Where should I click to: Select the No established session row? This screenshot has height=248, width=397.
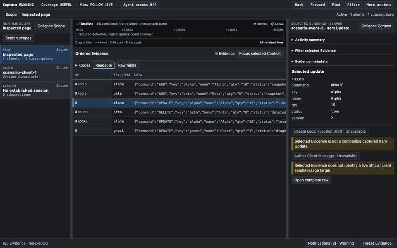point(35,91)
